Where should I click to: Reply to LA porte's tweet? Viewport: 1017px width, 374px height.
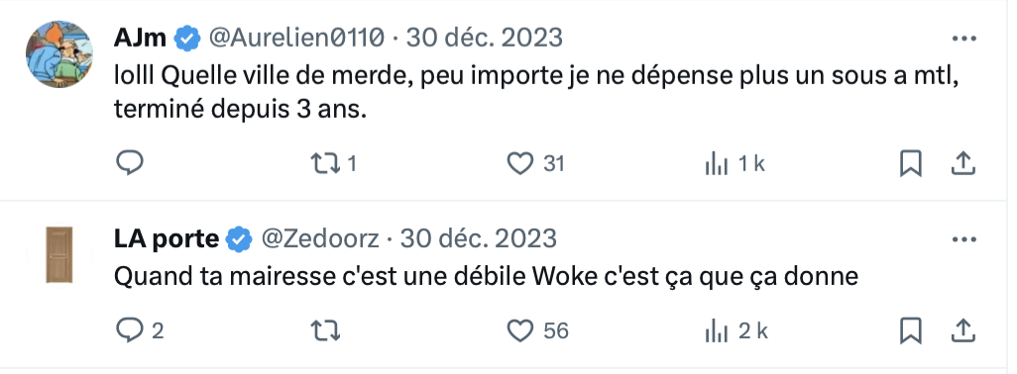point(140,331)
